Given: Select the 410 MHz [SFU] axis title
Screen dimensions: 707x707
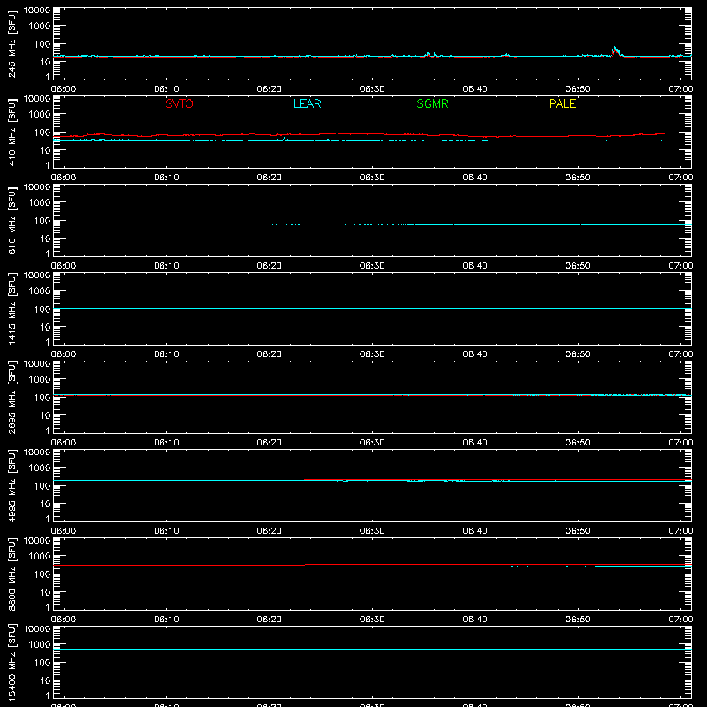Looking at the screenshot, I should [11, 132].
